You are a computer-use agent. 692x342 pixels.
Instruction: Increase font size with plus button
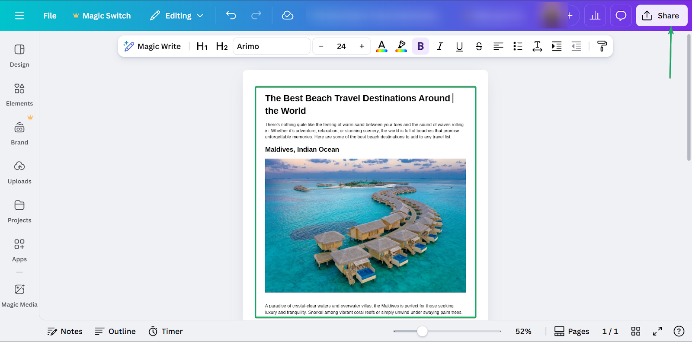(362, 46)
